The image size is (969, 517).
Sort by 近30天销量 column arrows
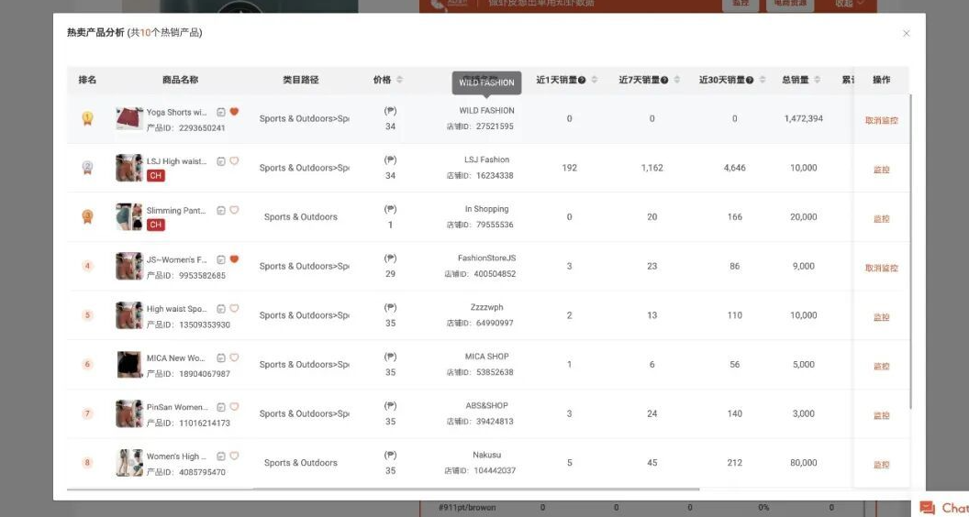(x=762, y=80)
